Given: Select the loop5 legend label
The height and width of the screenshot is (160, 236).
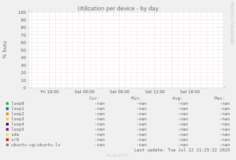Looking at the screenshot, I should click(18, 129).
